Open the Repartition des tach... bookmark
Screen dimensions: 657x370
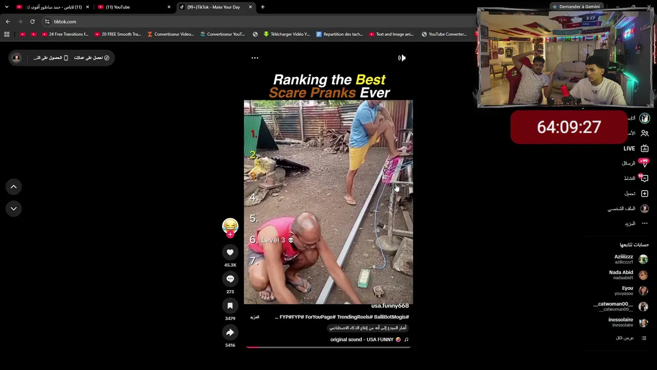(x=339, y=34)
